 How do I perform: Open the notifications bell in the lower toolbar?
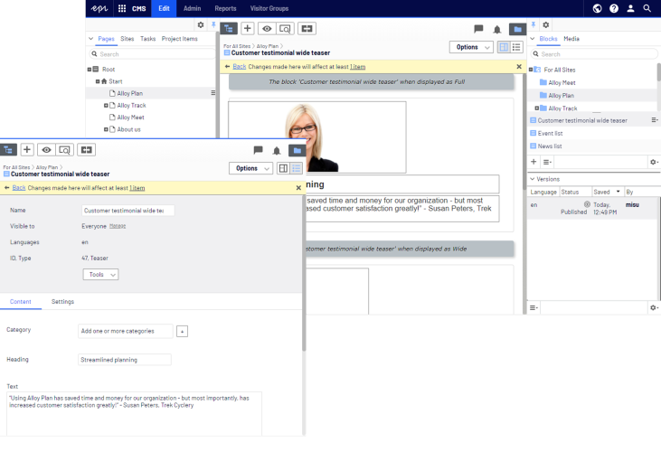click(x=277, y=150)
